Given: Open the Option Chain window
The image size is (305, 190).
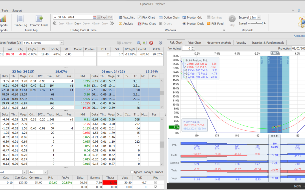Looking at the screenshot, I should (x=169, y=17).
